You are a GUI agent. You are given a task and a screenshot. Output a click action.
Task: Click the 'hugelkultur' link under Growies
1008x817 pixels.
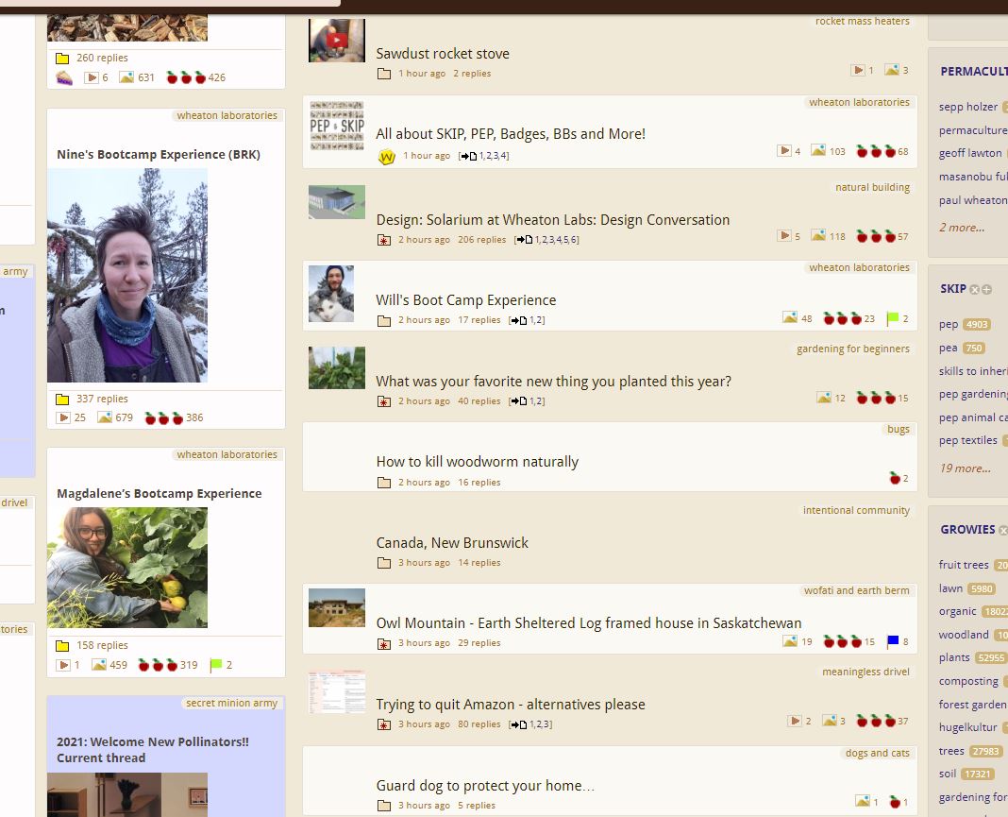click(967, 727)
